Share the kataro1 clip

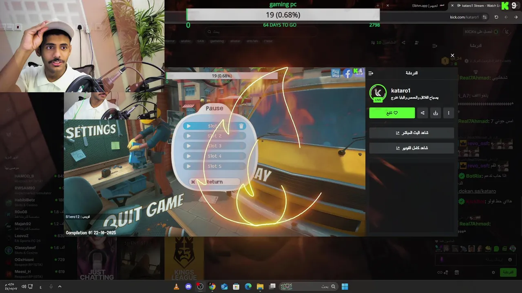[422, 113]
